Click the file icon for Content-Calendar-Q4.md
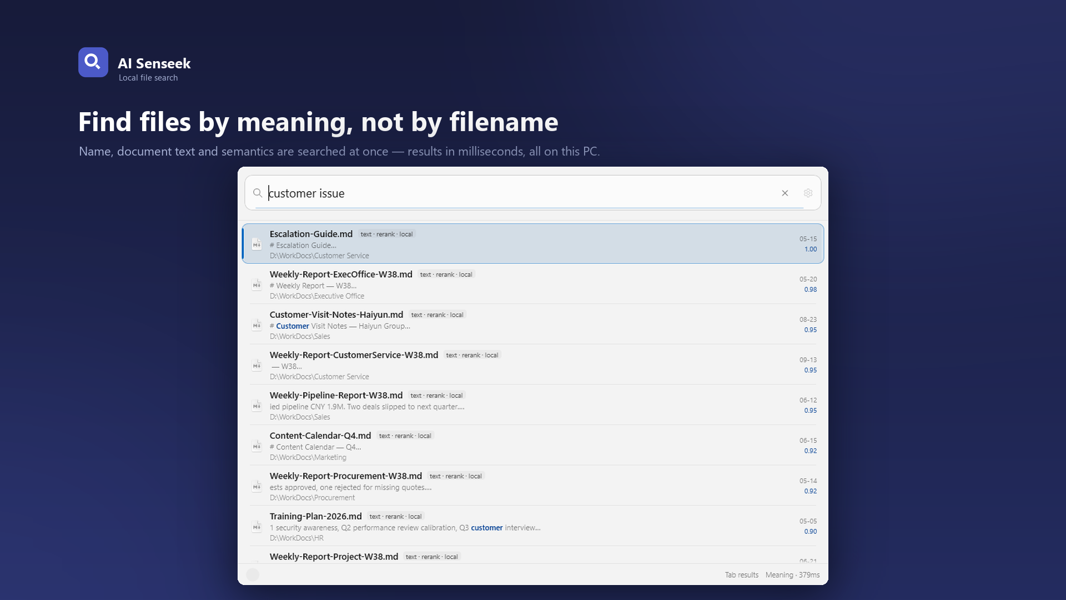Viewport: 1066px width, 600px height. click(x=257, y=446)
